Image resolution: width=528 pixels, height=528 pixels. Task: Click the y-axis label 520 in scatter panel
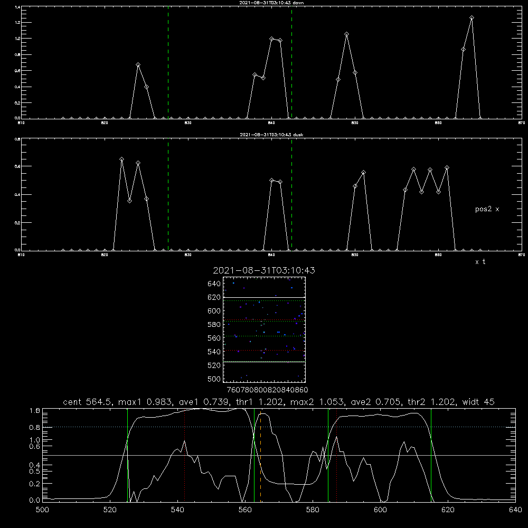(214, 365)
